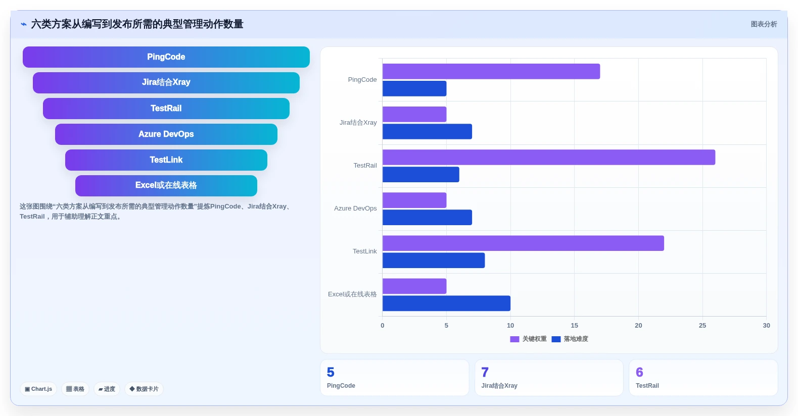
Task: Click the 表格 tag chip
Action: click(x=75, y=389)
